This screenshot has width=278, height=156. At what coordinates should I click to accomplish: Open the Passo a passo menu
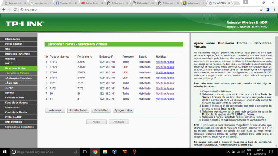coord(19,44)
